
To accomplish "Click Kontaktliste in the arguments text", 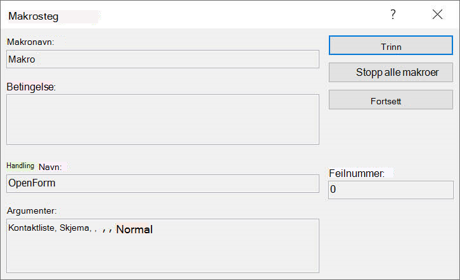I will [x=32, y=228].
